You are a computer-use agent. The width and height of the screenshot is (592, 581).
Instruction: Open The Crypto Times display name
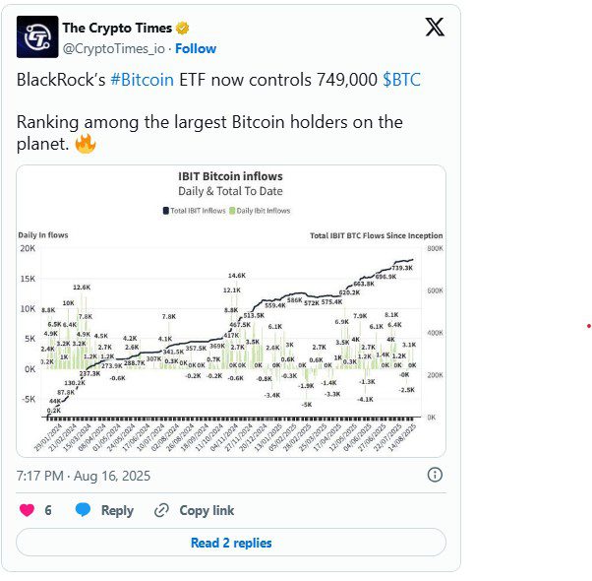[x=117, y=28]
